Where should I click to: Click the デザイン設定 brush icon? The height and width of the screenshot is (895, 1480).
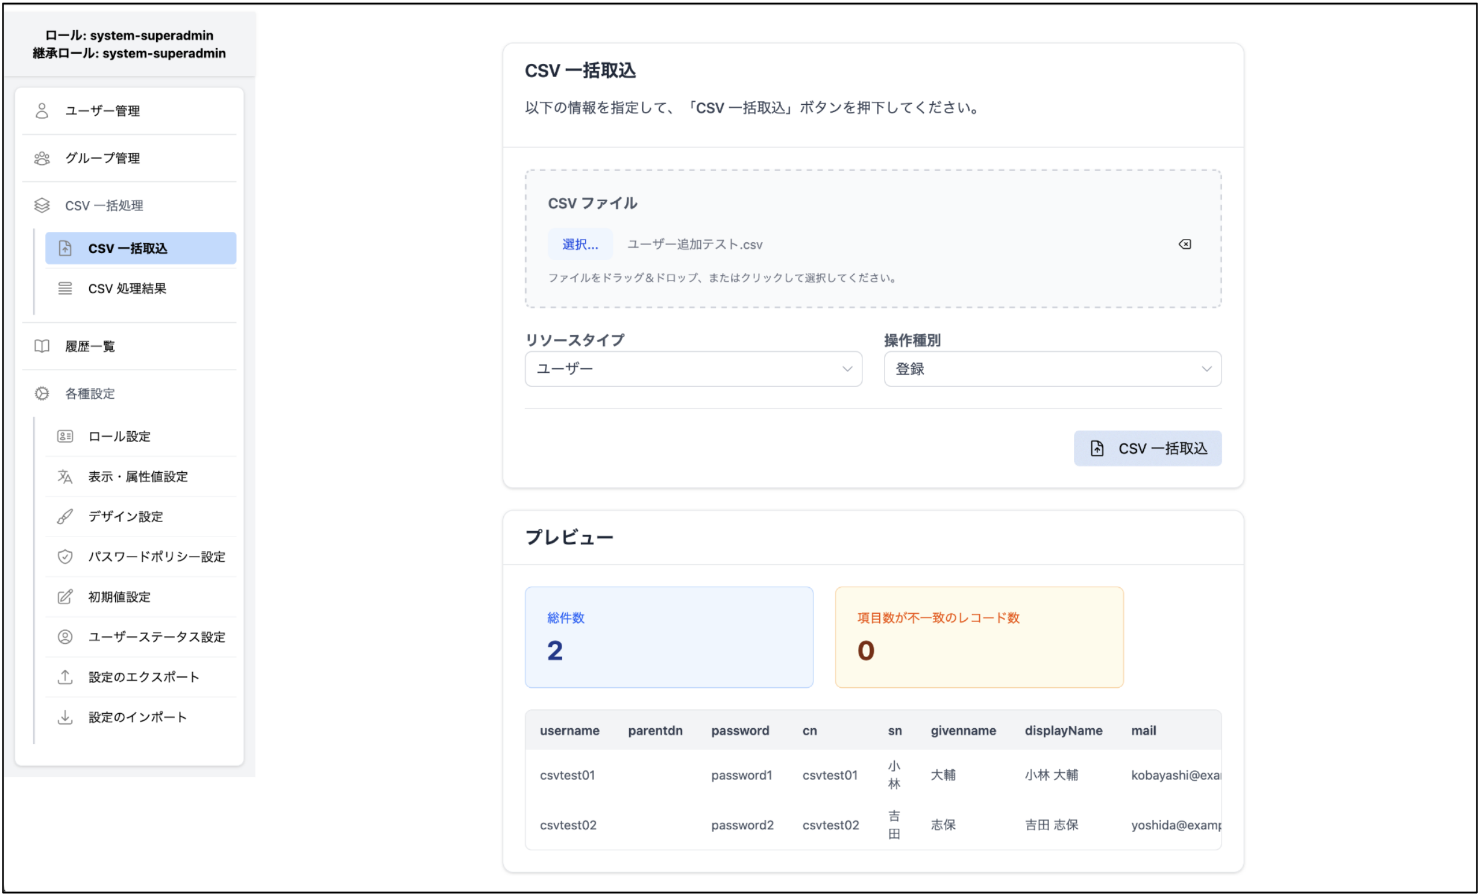tap(65, 516)
